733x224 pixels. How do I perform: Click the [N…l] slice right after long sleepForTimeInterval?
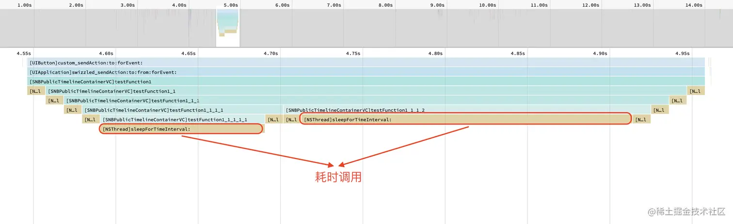pos(641,119)
